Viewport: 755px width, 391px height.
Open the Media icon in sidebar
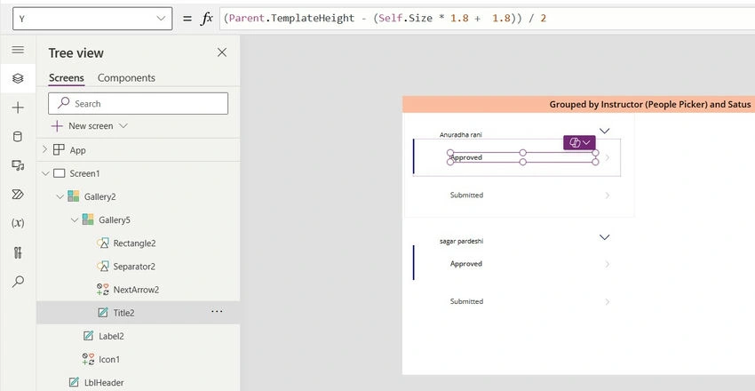(x=18, y=165)
